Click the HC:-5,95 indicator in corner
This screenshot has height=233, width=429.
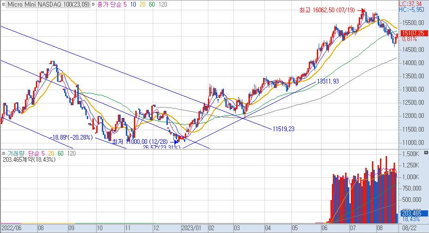click(411, 9)
